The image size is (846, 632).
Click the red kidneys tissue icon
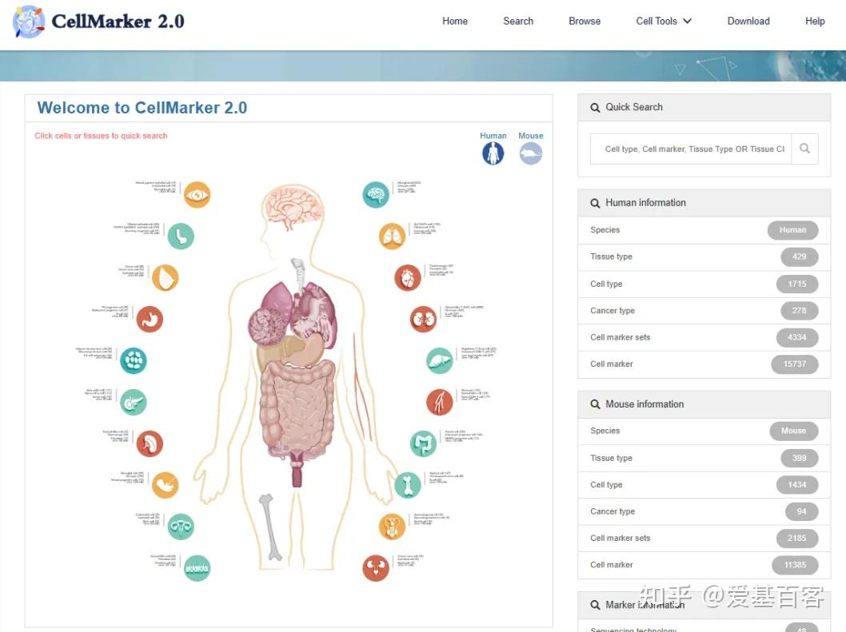[424, 320]
